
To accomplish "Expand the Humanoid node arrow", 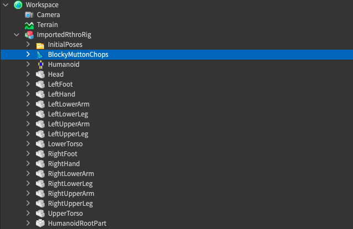I will tap(28, 65).
